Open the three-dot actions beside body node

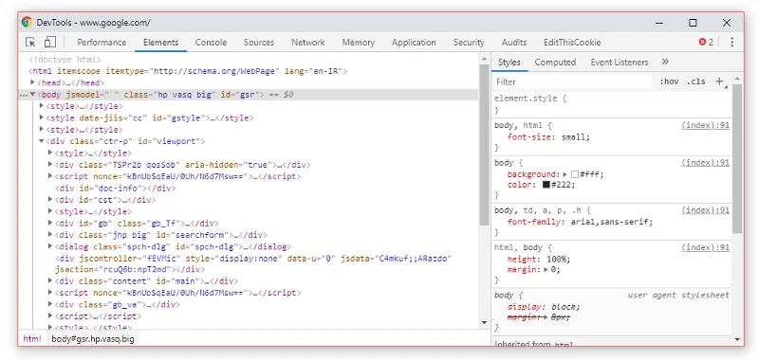click(23, 95)
